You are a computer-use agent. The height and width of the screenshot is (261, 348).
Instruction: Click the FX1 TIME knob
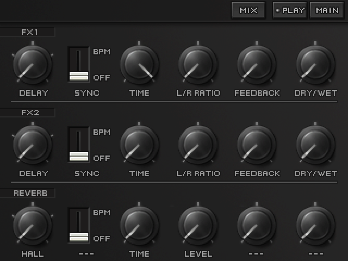pos(139,64)
